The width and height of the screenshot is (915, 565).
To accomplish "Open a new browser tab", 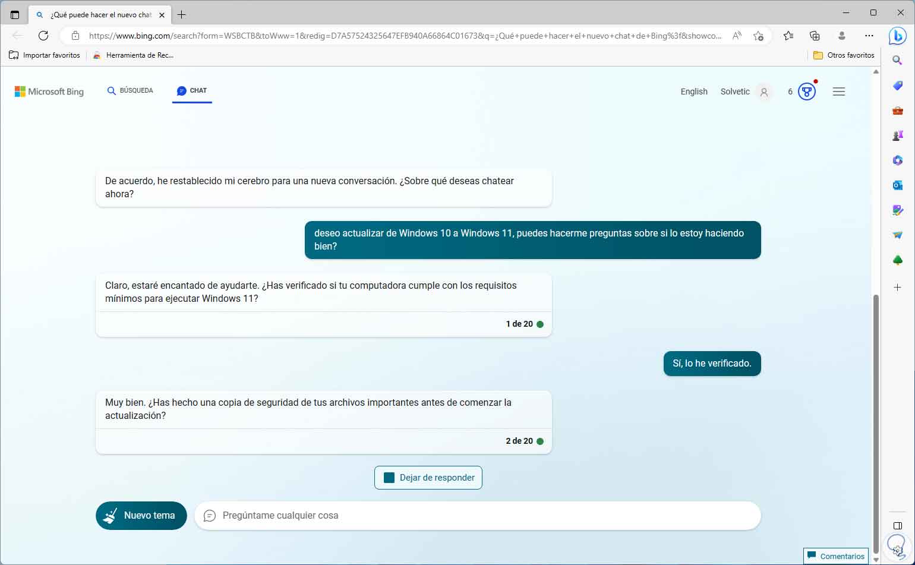I will tap(181, 14).
